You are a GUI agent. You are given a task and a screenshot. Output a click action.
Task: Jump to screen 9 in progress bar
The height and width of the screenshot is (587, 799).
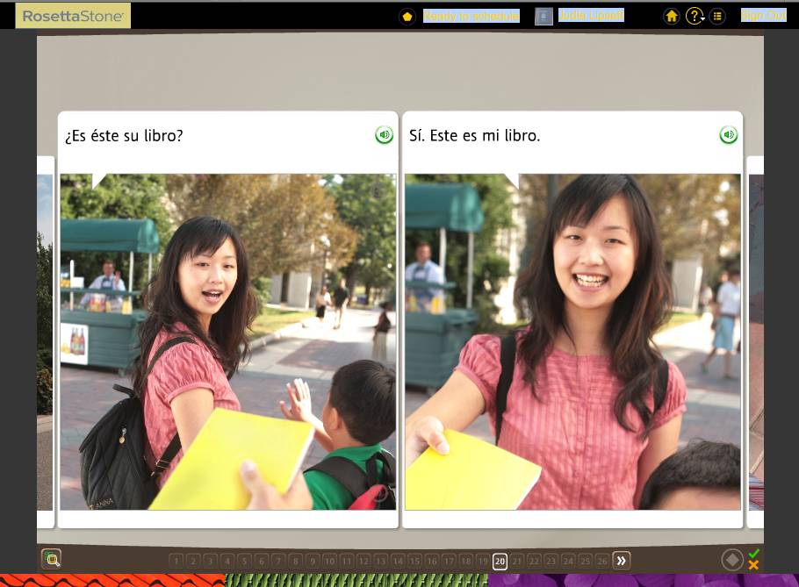tap(313, 561)
